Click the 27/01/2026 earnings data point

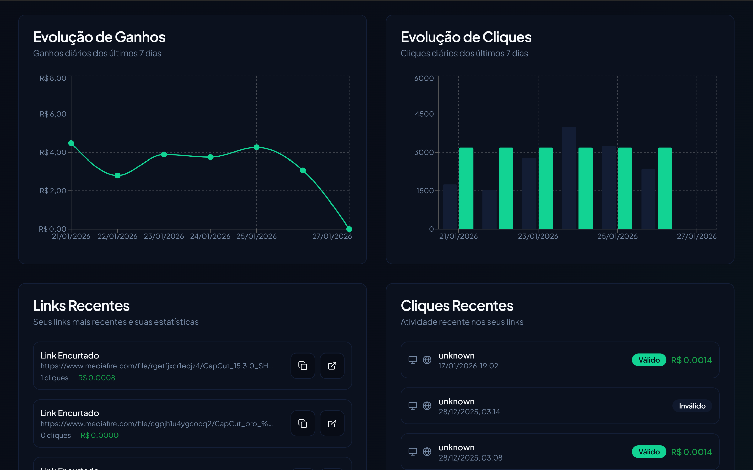point(349,229)
